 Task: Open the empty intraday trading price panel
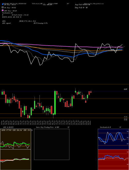tap(52, 144)
